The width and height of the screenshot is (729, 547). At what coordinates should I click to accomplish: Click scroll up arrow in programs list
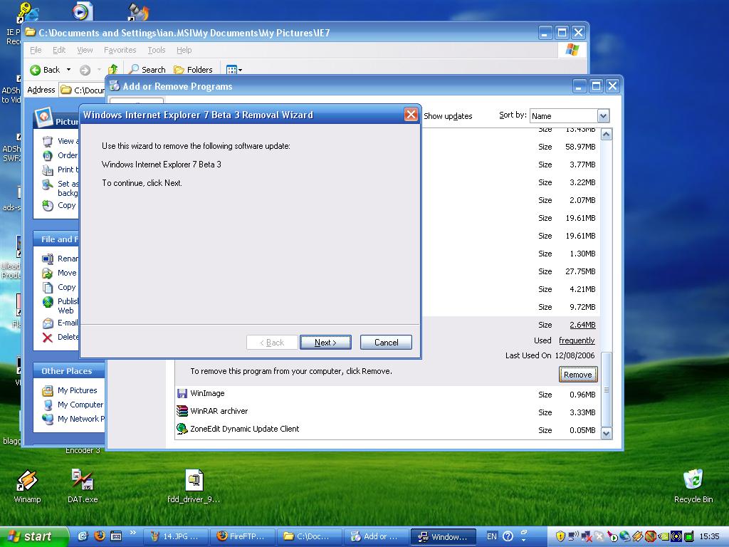607,135
